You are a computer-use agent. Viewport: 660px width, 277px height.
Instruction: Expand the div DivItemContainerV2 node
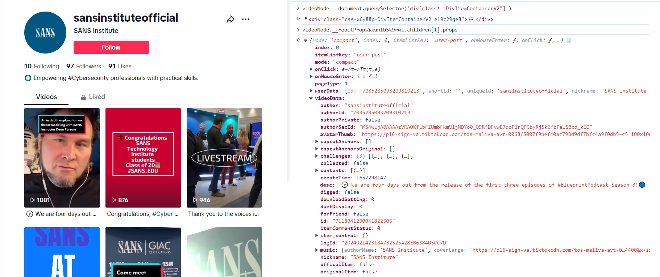point(306,18)
